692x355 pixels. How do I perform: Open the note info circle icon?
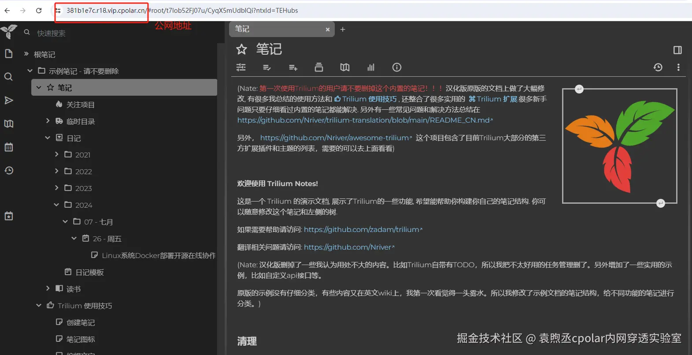coord(397,67)
